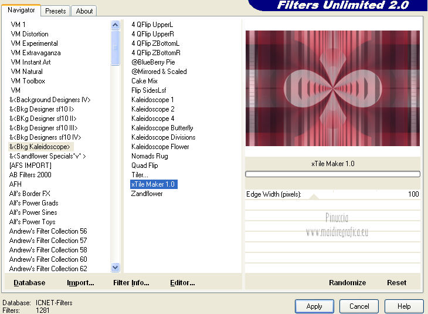Click Import... button
Screen dimensions: 428x314
pyautogui.click(x=80, y=282)
